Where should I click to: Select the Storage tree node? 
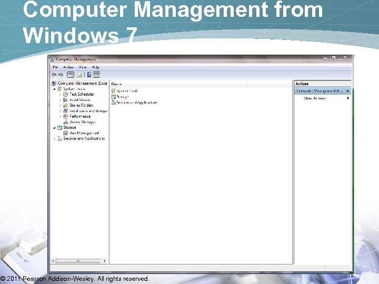coord(69,127)
